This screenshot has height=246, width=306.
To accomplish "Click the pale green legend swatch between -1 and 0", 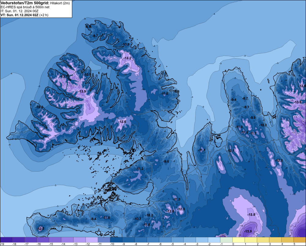I will (x=226, y=240).
